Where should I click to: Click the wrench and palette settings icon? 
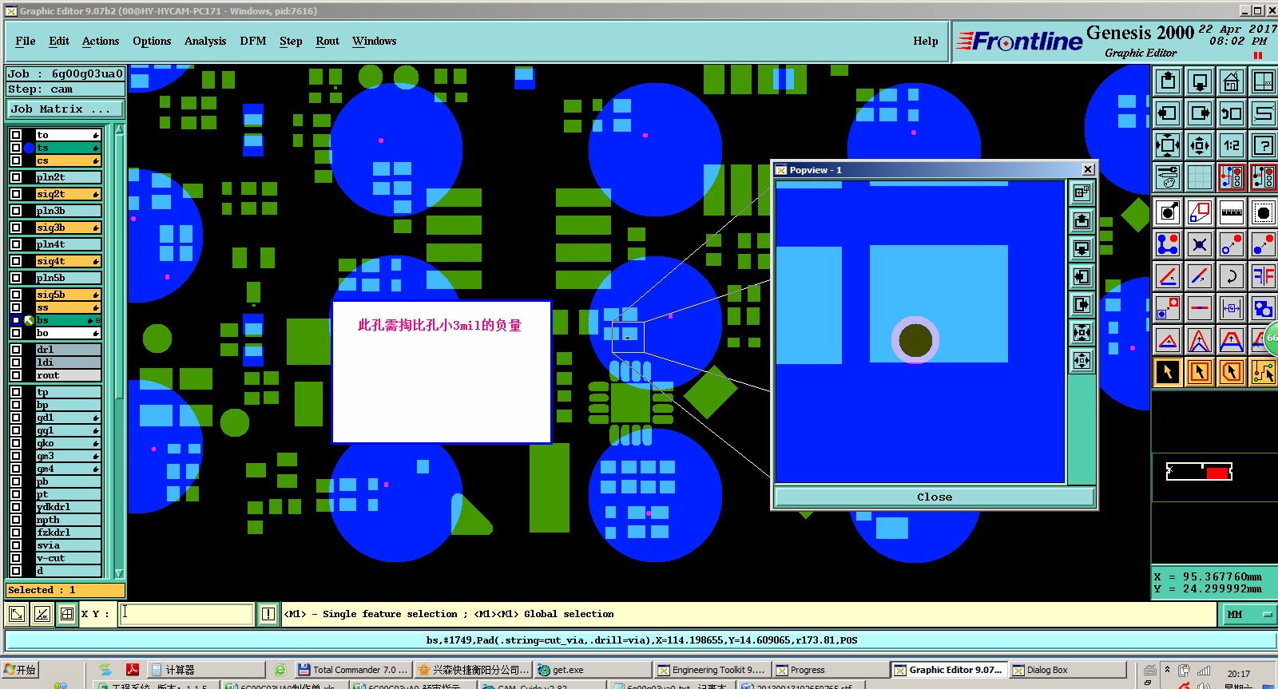[1168, 177]
